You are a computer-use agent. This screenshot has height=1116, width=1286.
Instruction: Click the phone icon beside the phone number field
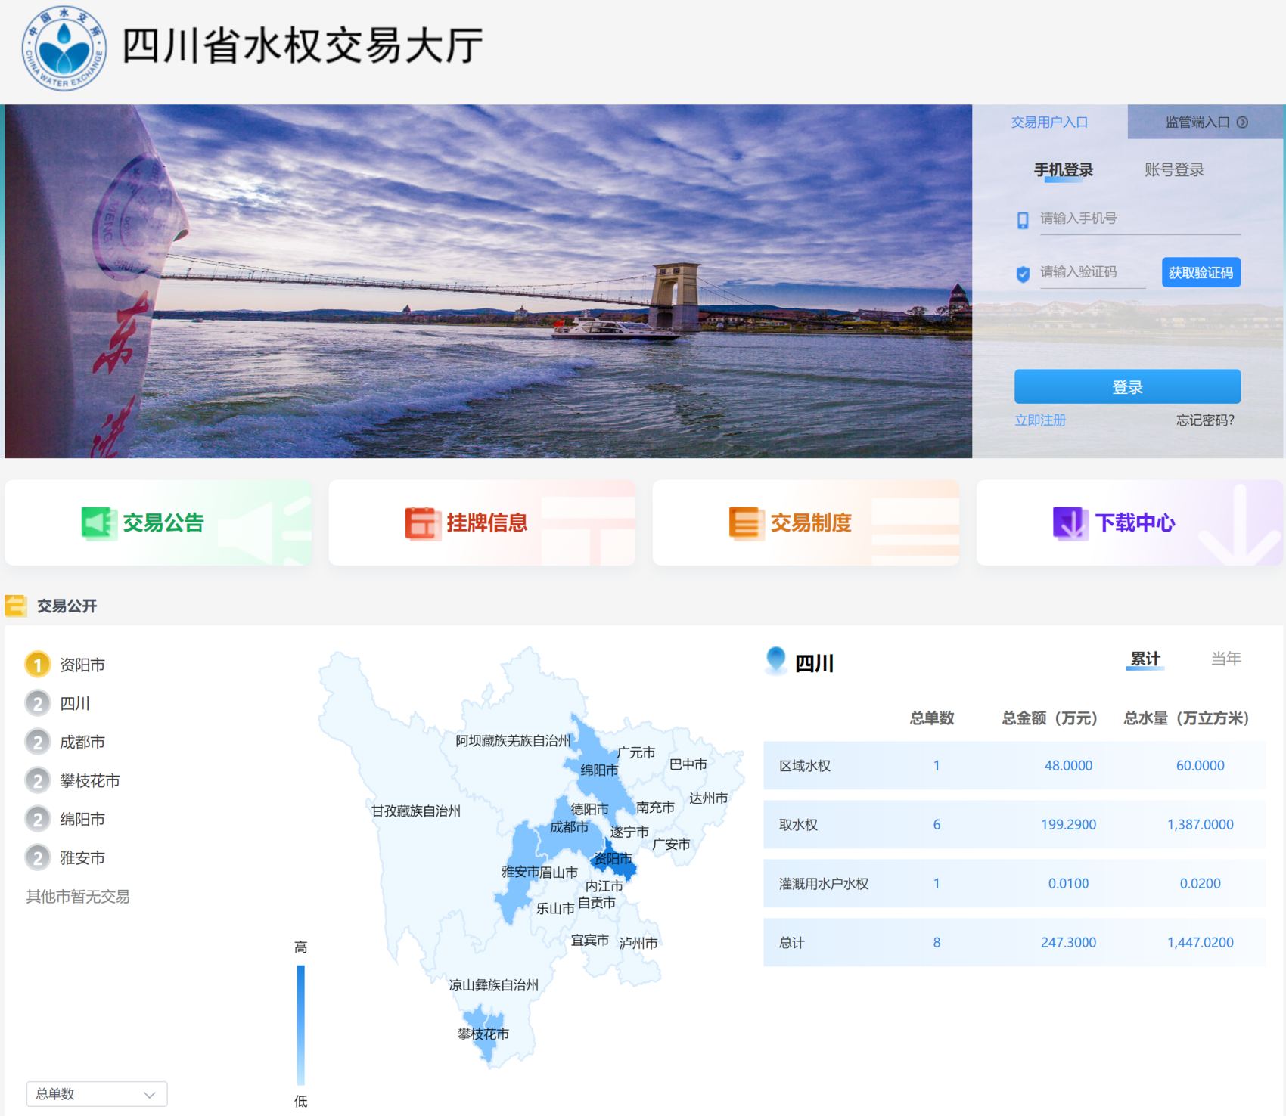tap(1023, 220)
